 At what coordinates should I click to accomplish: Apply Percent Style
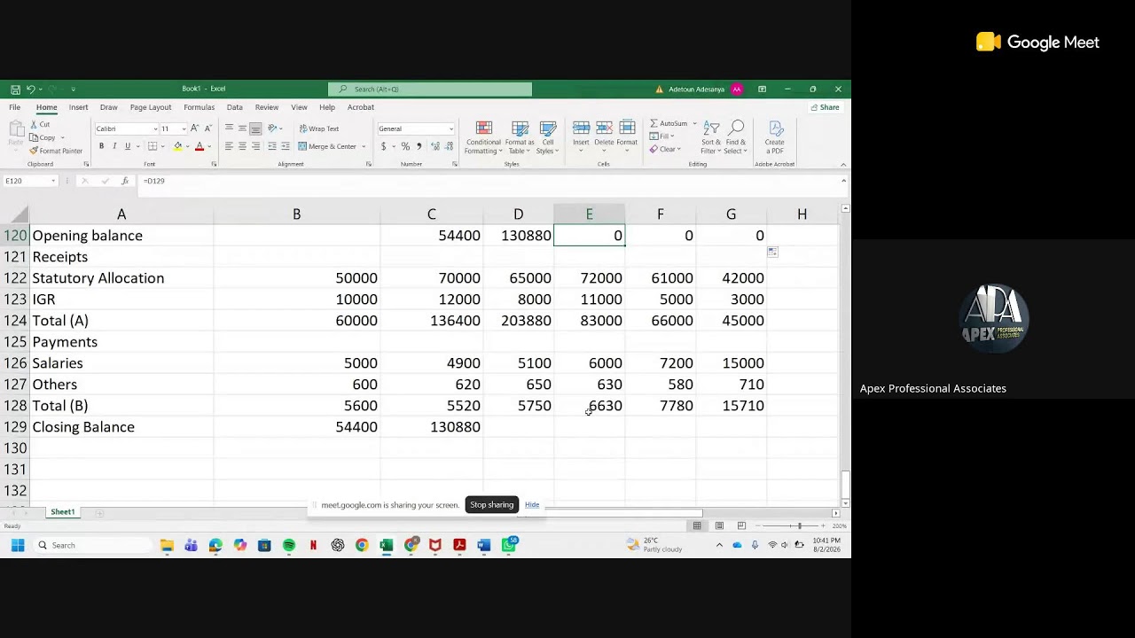(405, 146)
